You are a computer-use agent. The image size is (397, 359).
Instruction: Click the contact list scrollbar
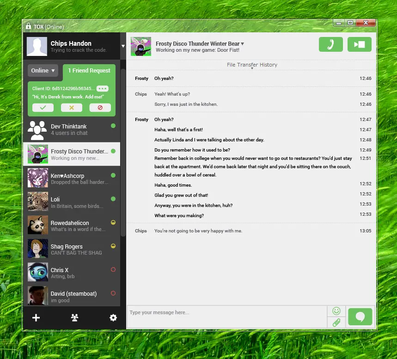123,152
